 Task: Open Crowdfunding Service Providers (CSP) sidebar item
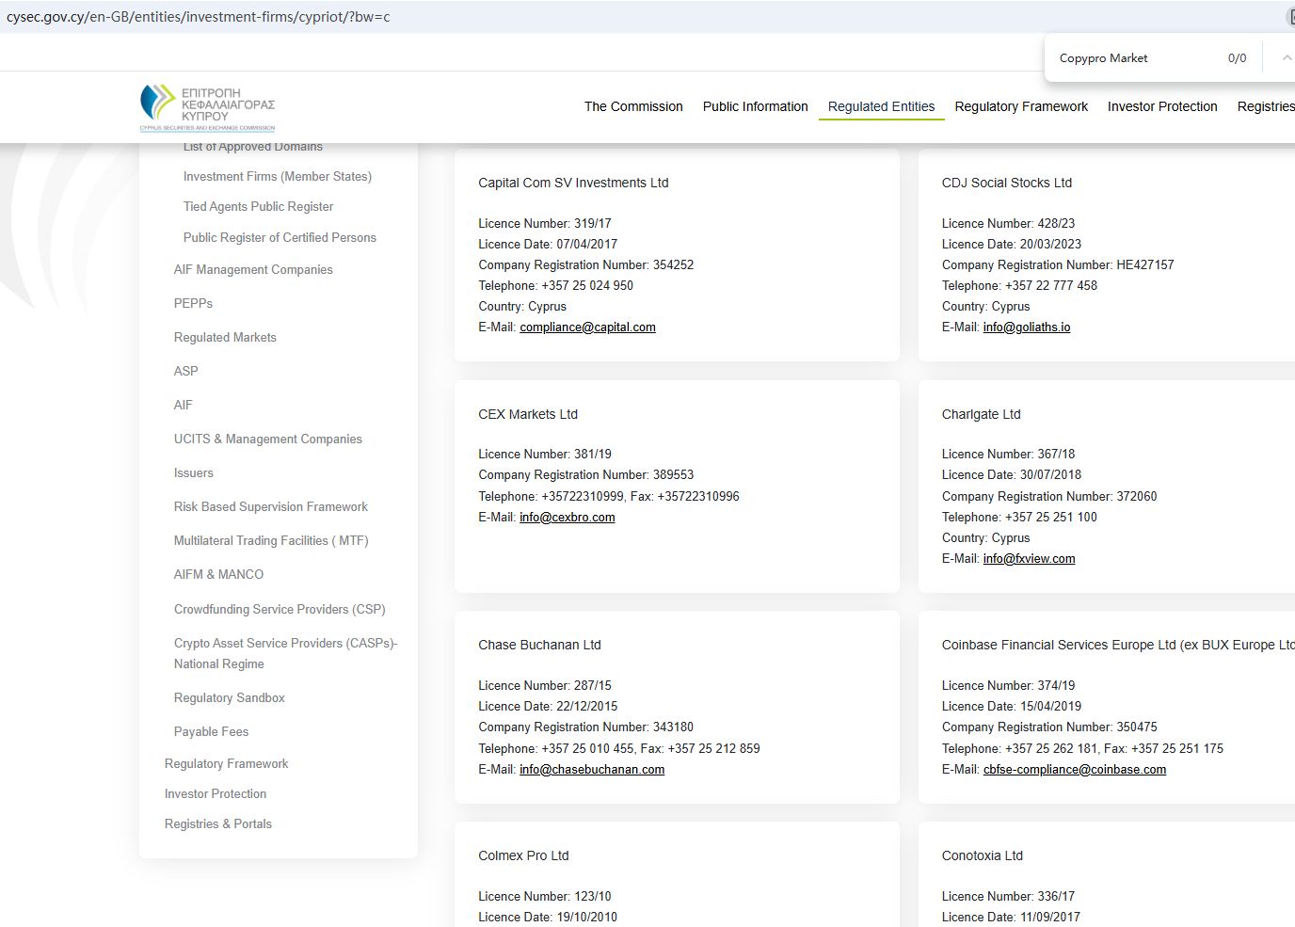280,610
